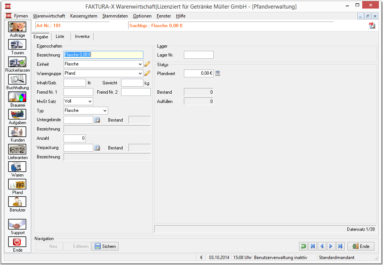This screenshot has width=383, height=265.
Task: Open the Support handshake icon
Action: coord(17,224)
